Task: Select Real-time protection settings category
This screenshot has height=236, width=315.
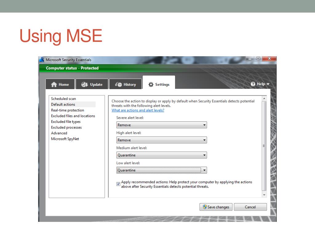Action: (67, 110)
